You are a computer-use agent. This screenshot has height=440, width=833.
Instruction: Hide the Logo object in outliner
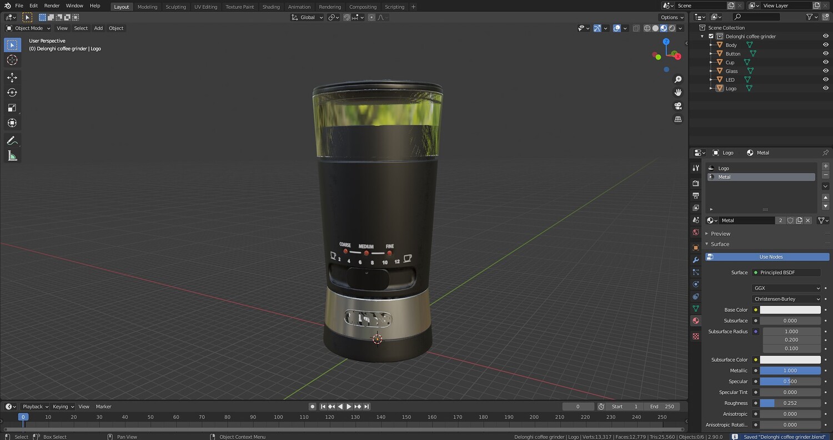coord(826,88)
